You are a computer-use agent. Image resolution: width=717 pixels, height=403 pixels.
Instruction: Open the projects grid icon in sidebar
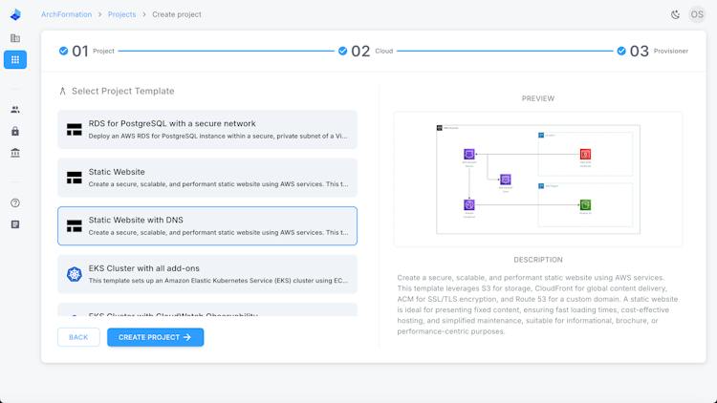(15, 59)
